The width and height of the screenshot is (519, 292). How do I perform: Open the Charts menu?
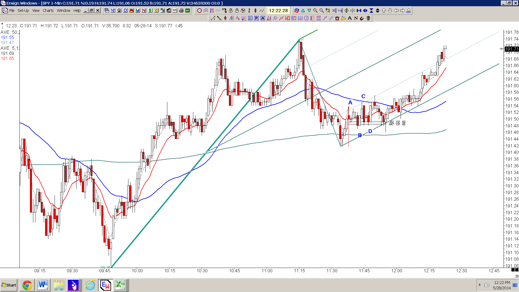[48, 11]
